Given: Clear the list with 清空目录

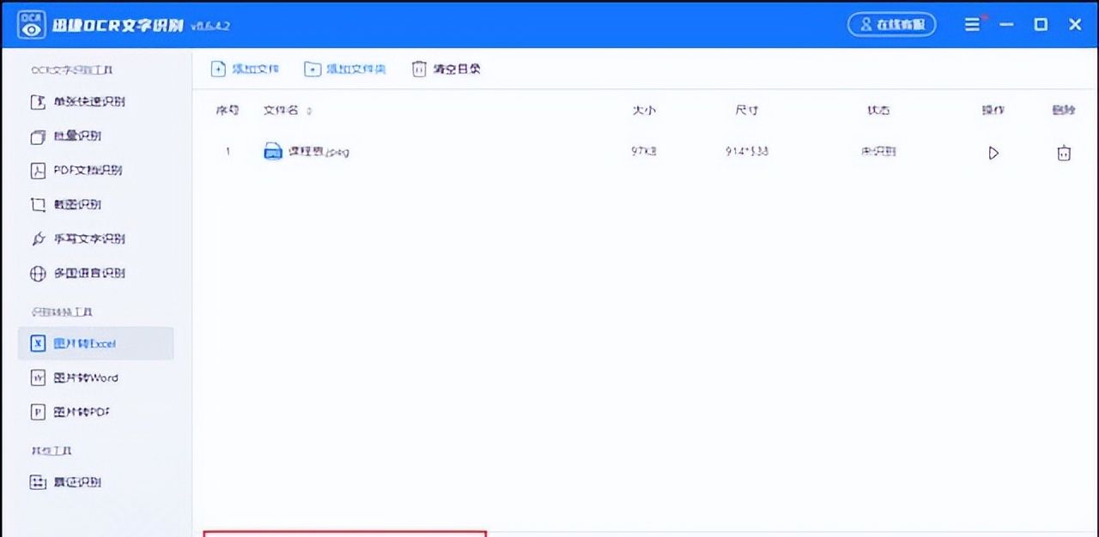Looking at the screenshot, I should coord(446,68).
